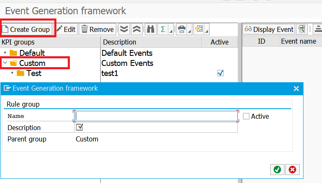
Task: Select the Test group in tree
Action: click(34, 73)
